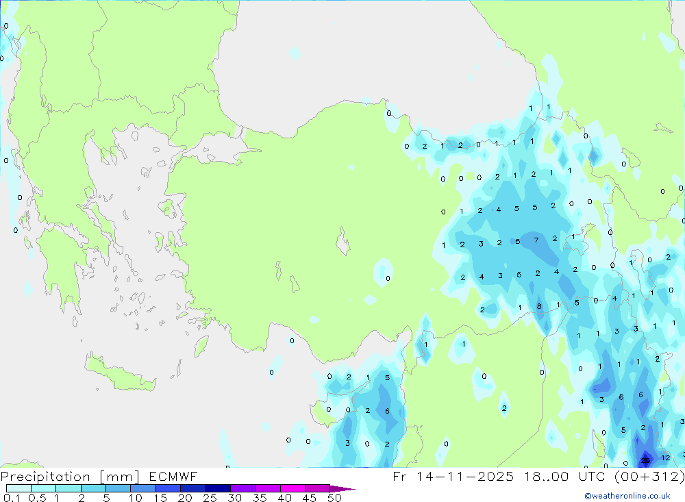Viewport: 685px width, 502px height.
Task: Click legend scale label '15'
Action: pos(160,498)
